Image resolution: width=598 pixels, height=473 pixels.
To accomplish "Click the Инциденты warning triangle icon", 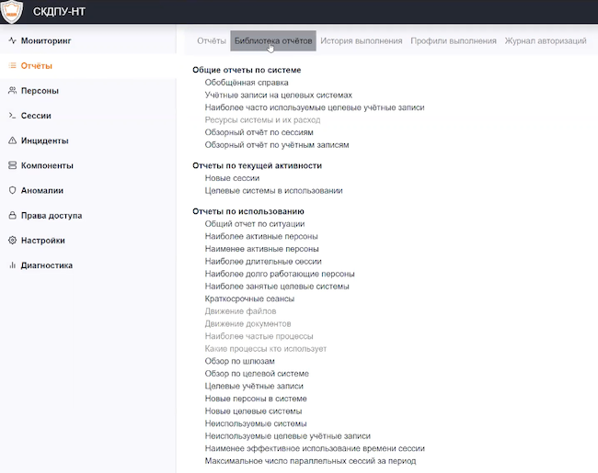I will coord(12,141).
